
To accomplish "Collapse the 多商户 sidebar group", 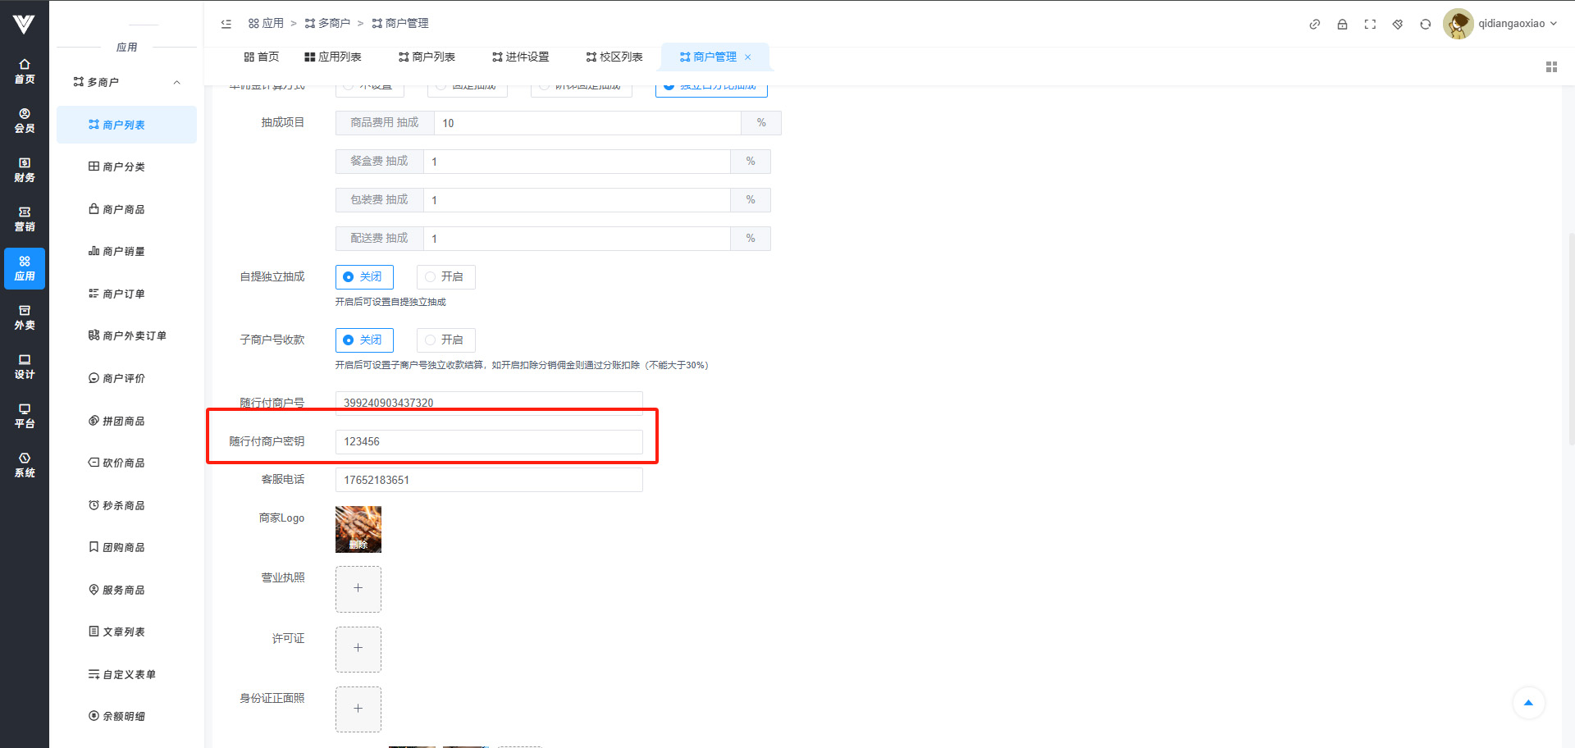I will coord(176,82).
